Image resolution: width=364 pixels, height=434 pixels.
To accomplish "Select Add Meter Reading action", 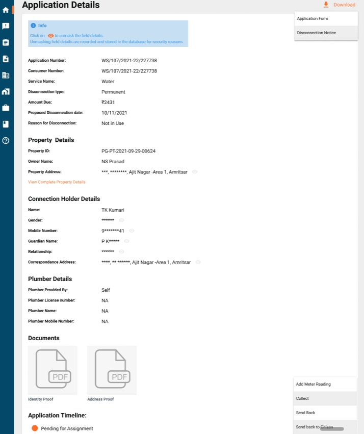I will [x=313, y=384].
